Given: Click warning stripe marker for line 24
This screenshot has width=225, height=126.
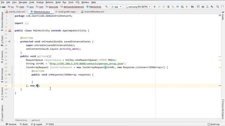Looking at the screenshot, I should [x=220, y=68].
